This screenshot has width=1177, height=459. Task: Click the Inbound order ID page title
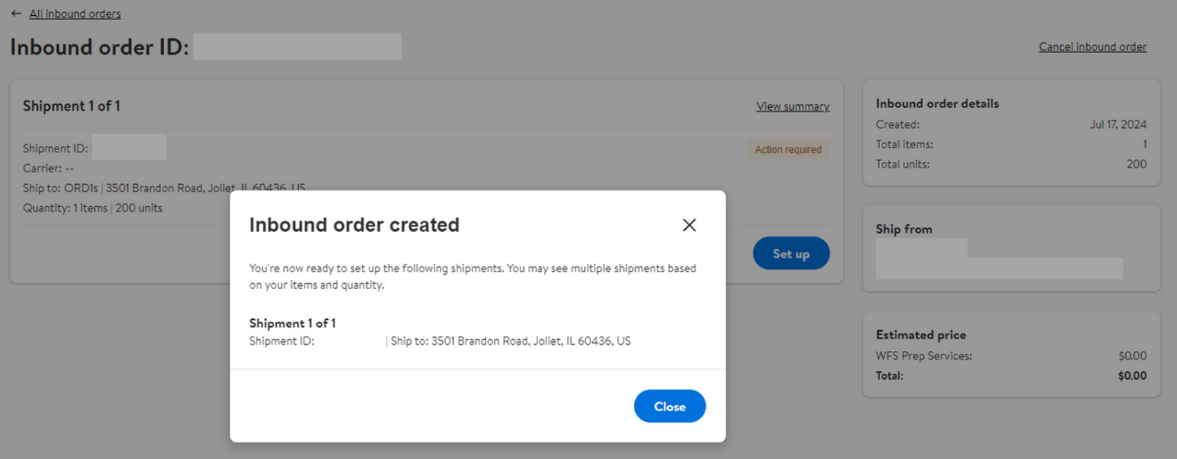(x=99, y=47)
